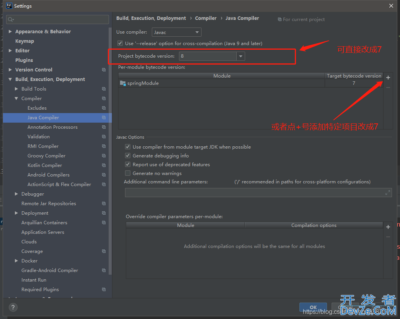Click Compiler breadcrumb in header
400x319 pixels.
(206, 18)
